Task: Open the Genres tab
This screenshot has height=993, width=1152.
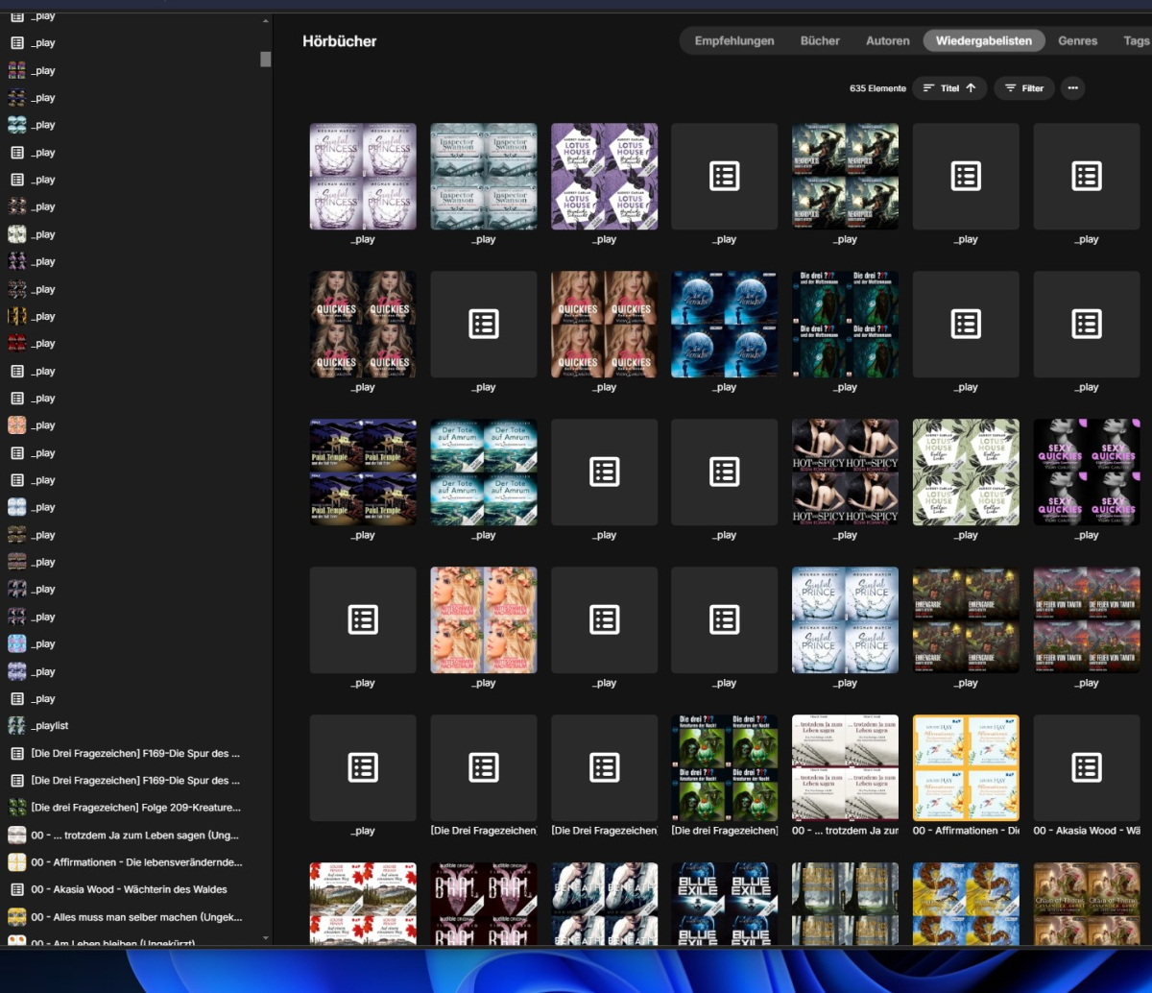Action: [x=1077, y=41]
